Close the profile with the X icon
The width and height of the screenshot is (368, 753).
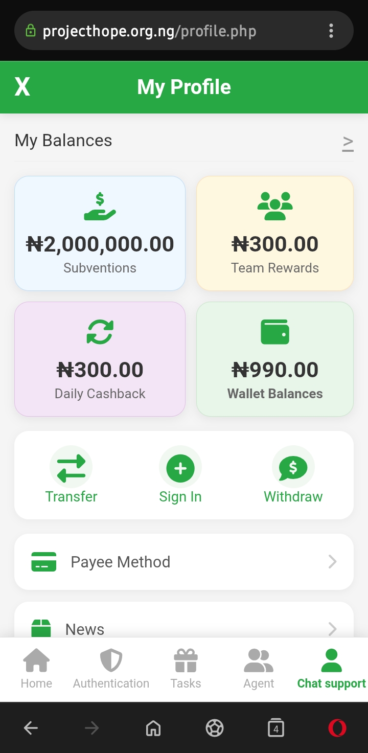pos(22,87)
